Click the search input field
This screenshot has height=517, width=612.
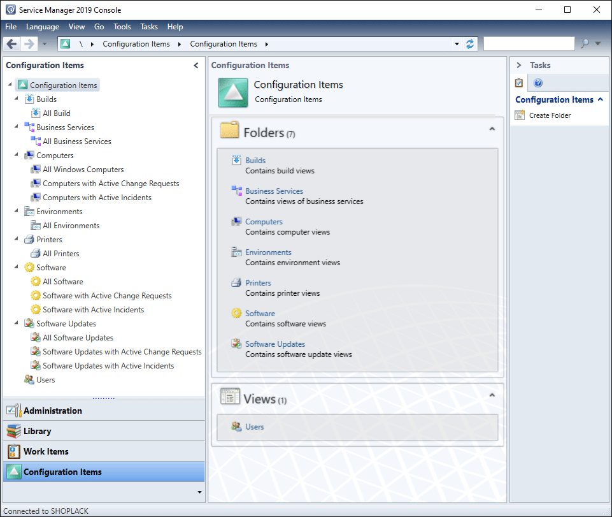click(529, 44)
